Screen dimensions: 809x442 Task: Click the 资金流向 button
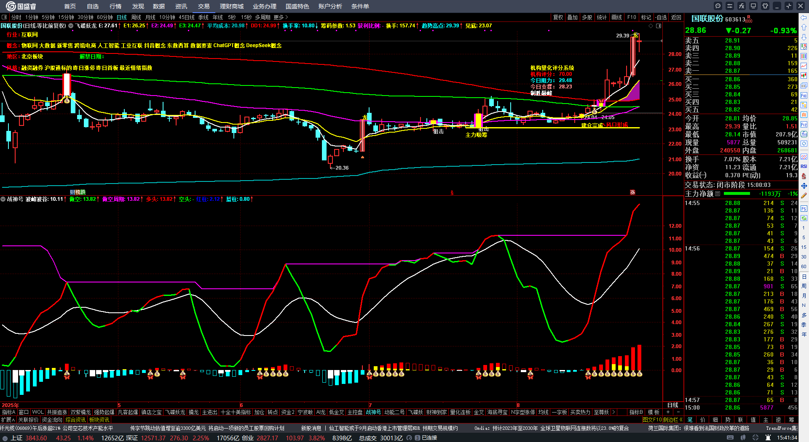pos(52,420)
